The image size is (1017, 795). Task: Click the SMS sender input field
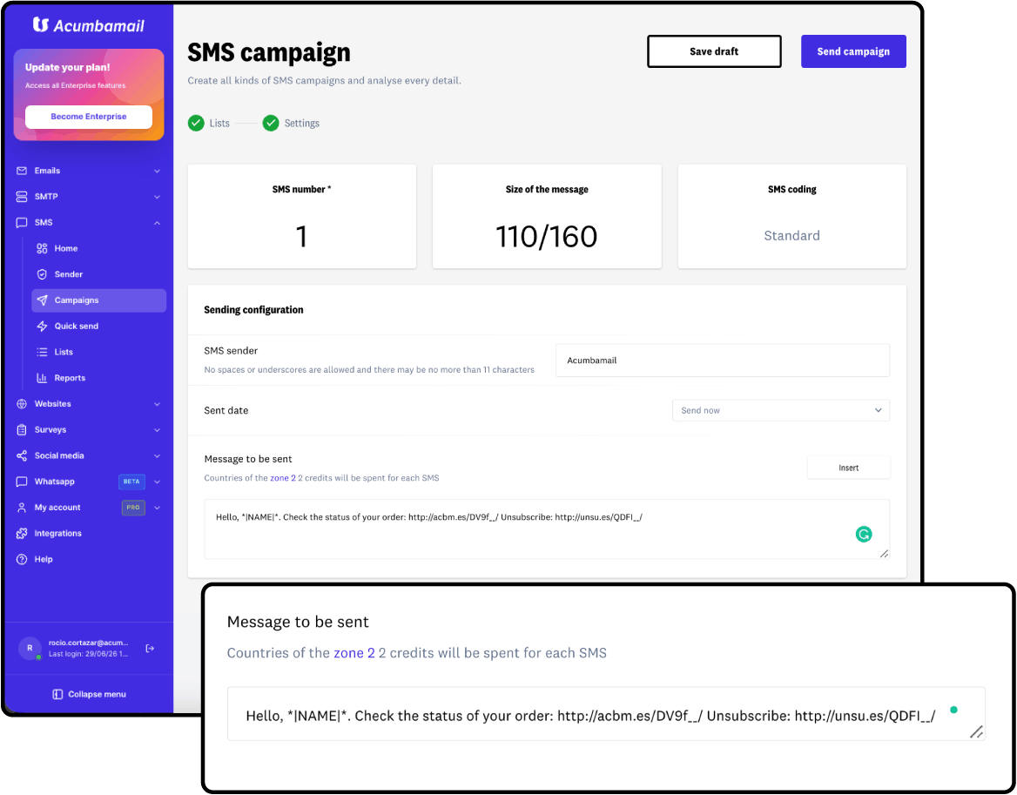(x=723, y=360)
